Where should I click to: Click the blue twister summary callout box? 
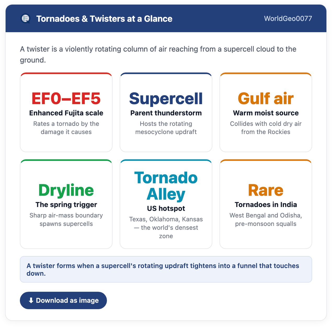[x=166, y=269]
